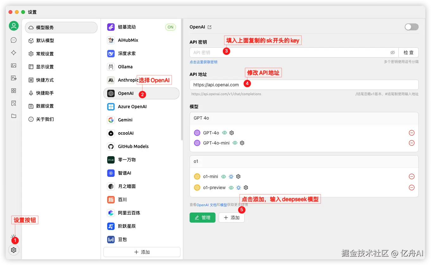Screen dimensions: 431x265
Task: Click 添加 button under provider list
Action: [x=142, y=252]
